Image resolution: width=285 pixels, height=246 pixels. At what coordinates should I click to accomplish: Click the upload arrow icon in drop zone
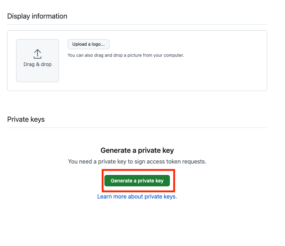[x=38, y=54]
